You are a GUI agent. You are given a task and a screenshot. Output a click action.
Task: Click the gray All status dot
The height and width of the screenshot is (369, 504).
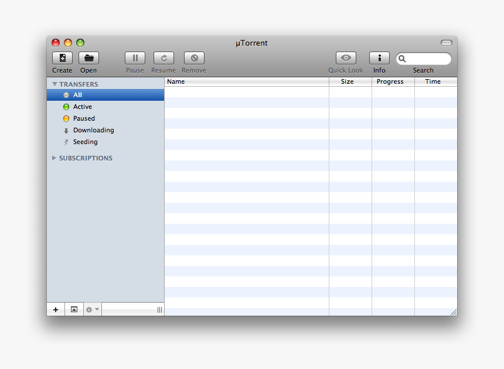pos(66,95)
